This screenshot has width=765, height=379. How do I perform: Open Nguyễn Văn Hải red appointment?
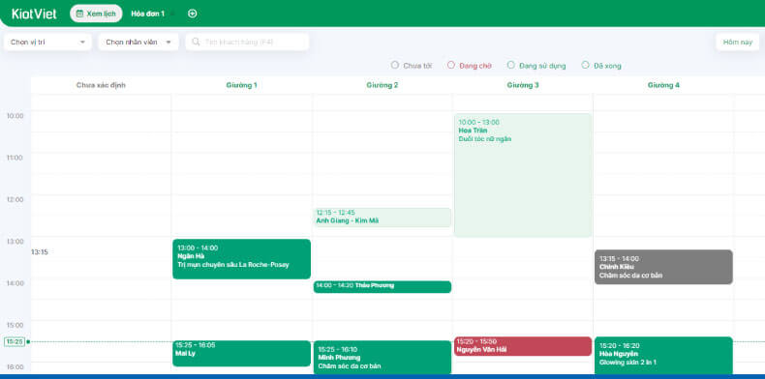(523, 346)
